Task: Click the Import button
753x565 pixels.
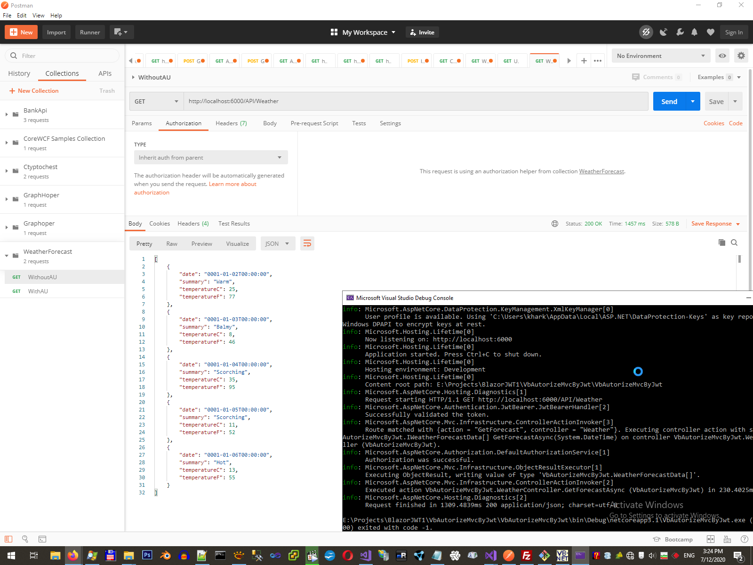Action: pos(56,32)
